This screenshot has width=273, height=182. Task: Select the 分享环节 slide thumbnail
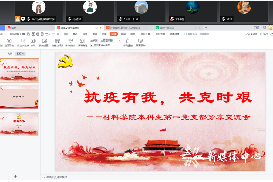[19, 97]
